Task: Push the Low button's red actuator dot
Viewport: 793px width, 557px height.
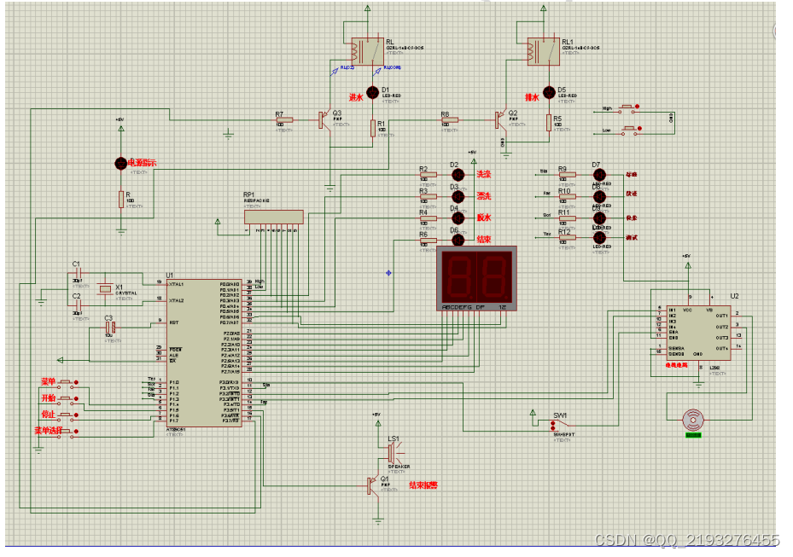Action: 639,129
